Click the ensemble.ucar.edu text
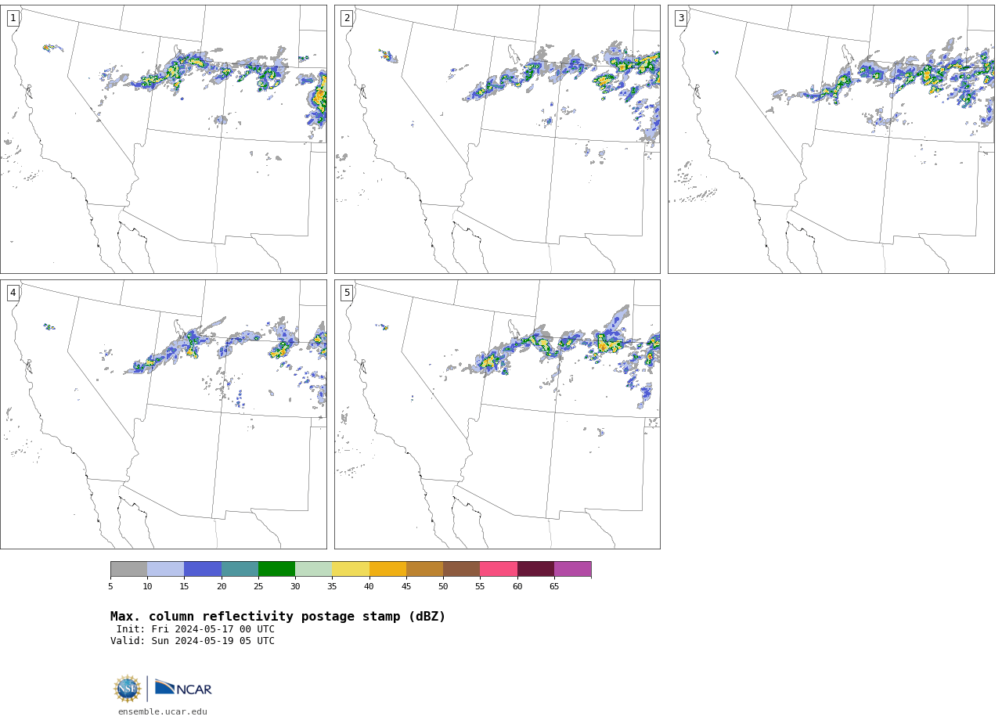 163,712
